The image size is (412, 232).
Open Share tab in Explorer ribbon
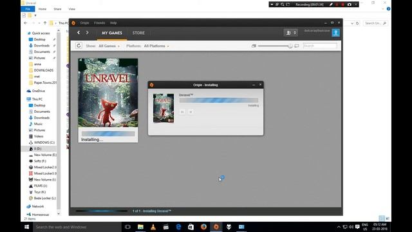(57, 9)
